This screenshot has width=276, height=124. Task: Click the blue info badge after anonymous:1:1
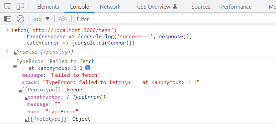tap(88, 68)
